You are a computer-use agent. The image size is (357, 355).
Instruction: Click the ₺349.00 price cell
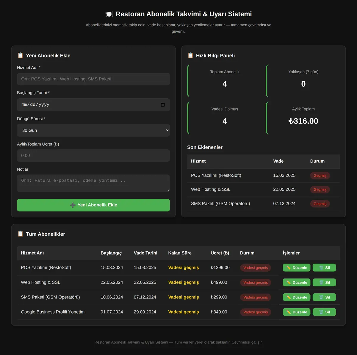click(219, 312)
